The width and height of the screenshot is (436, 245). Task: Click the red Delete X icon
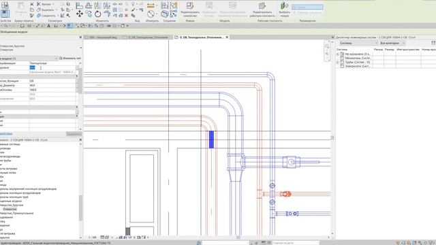pyautogui.click(x=126, y=16)
